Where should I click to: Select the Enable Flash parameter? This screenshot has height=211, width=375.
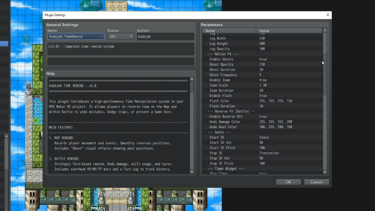(262, 96)
